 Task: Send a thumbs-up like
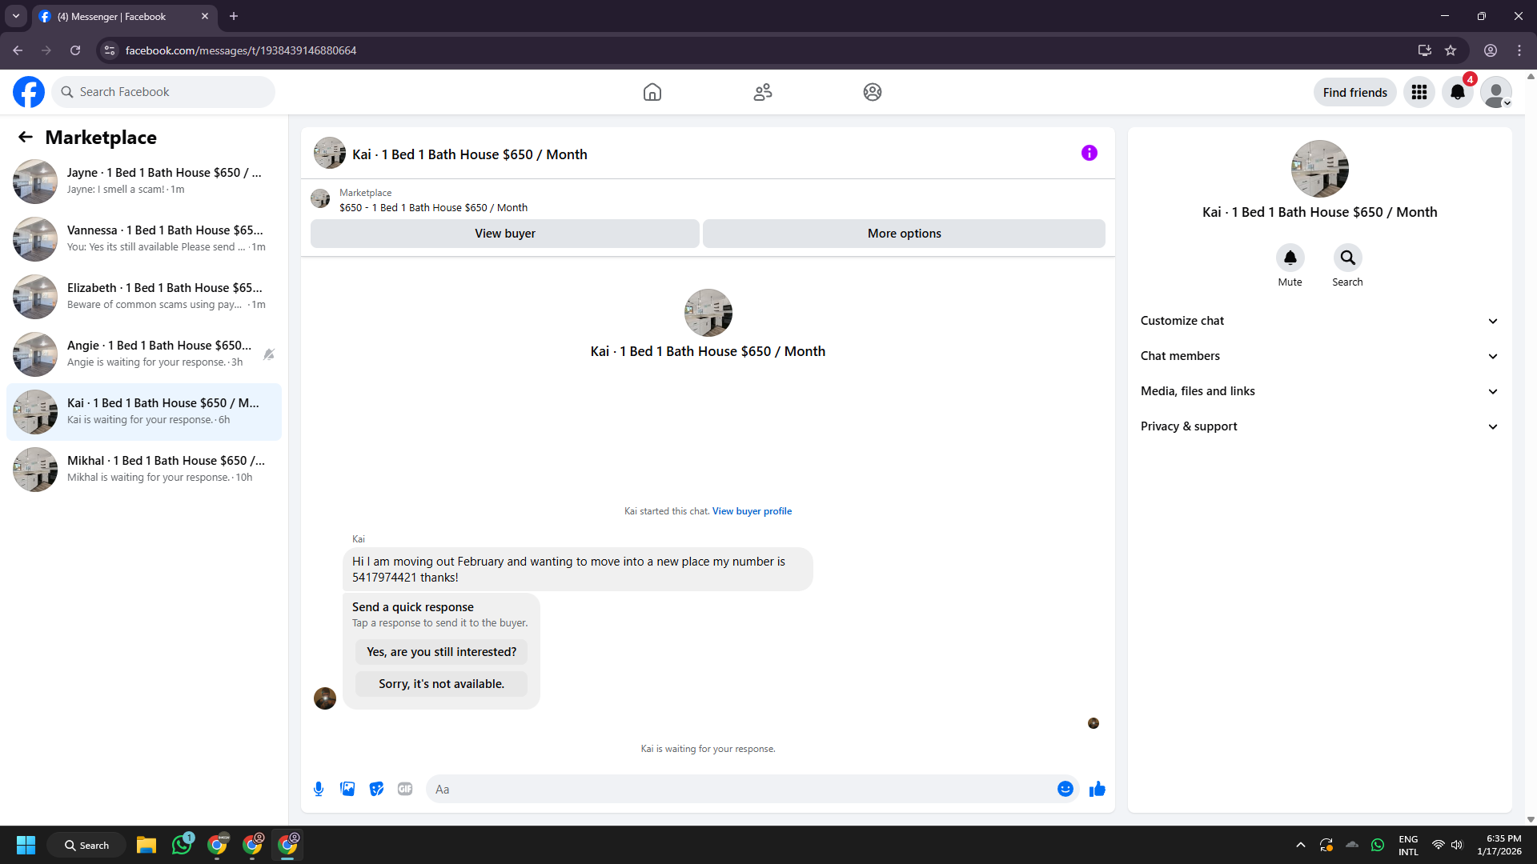coord(1097,789)
